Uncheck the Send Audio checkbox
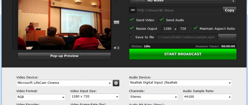 161,20
